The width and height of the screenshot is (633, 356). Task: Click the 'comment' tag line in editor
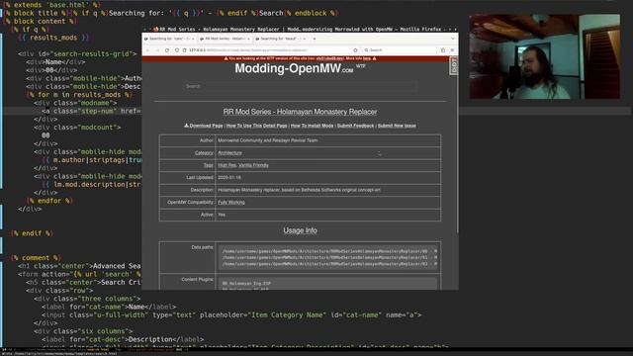(36, 257)
